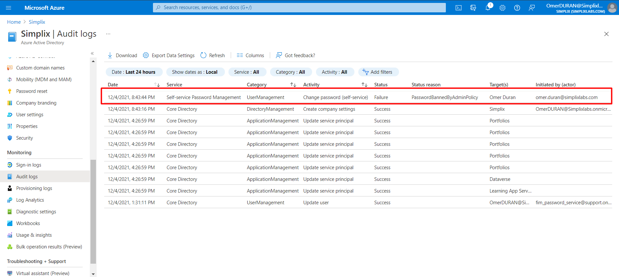Go to Simplix breadcrumb link
Screen dimensions: 619x277
(37, 22)
